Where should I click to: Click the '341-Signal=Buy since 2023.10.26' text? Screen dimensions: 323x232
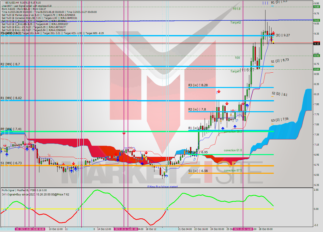tap(36, 194)
